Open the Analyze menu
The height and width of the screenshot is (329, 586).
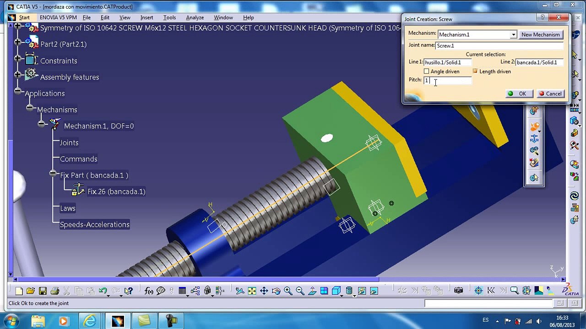pos(195,17)
